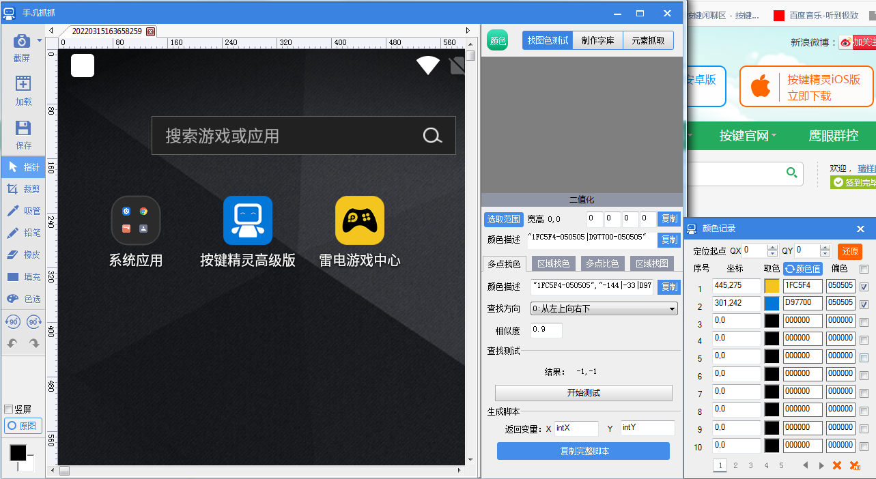Click the undo arrow icon
Viewport: 876px width, 479px height.
tap(12, 343)
